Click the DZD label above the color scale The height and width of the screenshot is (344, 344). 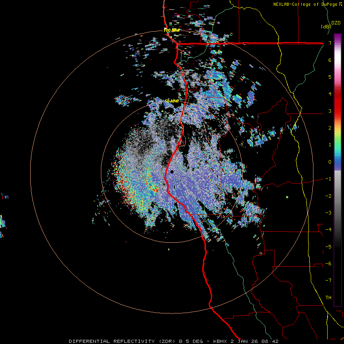[x=336, y=23]
